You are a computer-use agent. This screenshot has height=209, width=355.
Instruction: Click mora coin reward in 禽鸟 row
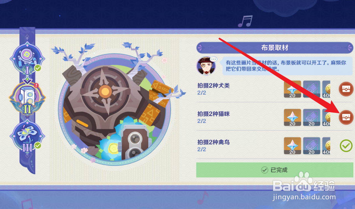coord(327,146)
